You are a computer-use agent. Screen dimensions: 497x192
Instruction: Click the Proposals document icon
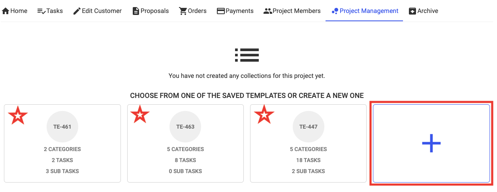coord(136,11)
